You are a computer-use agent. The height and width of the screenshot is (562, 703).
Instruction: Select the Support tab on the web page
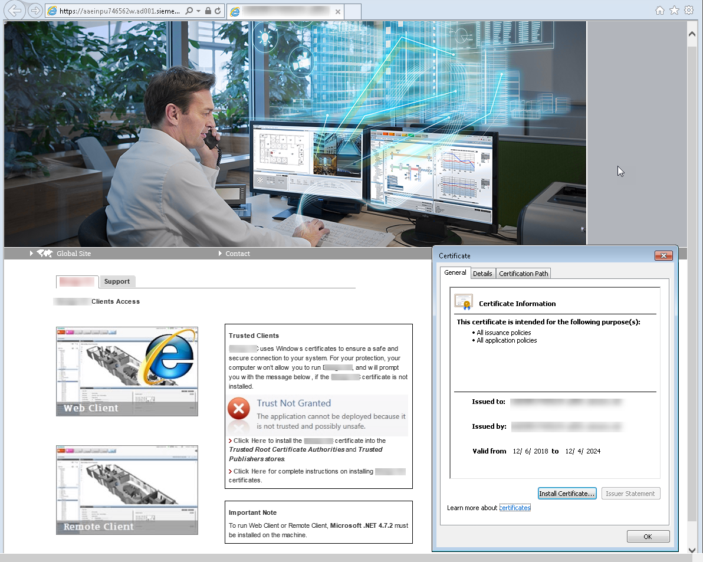[x=117, y=281]
